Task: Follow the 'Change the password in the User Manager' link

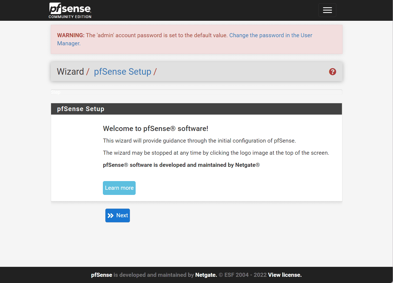Action: coord(185,39)
